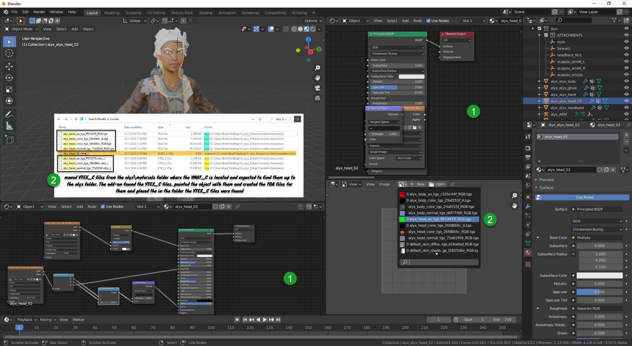This screenshot has height=346, width=632.
Task: Select the Cursor tool in the viewport toolbar
Action: pos(9,53)
